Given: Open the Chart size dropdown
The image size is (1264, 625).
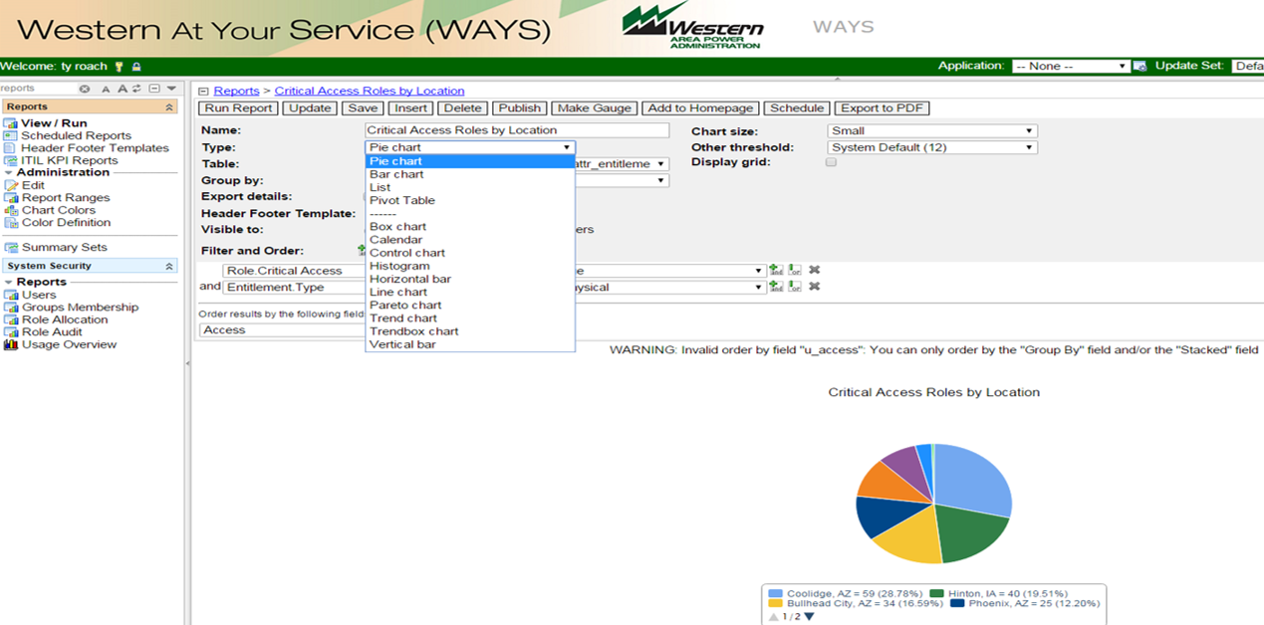Looking at the screenshot, I should [x=932, y=130].
